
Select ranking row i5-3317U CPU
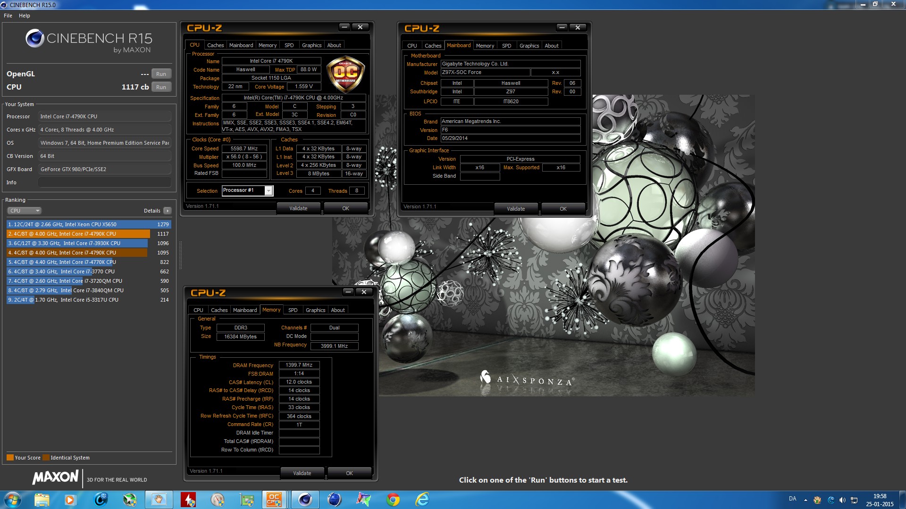pyautogui.click(x=89, y=300)
